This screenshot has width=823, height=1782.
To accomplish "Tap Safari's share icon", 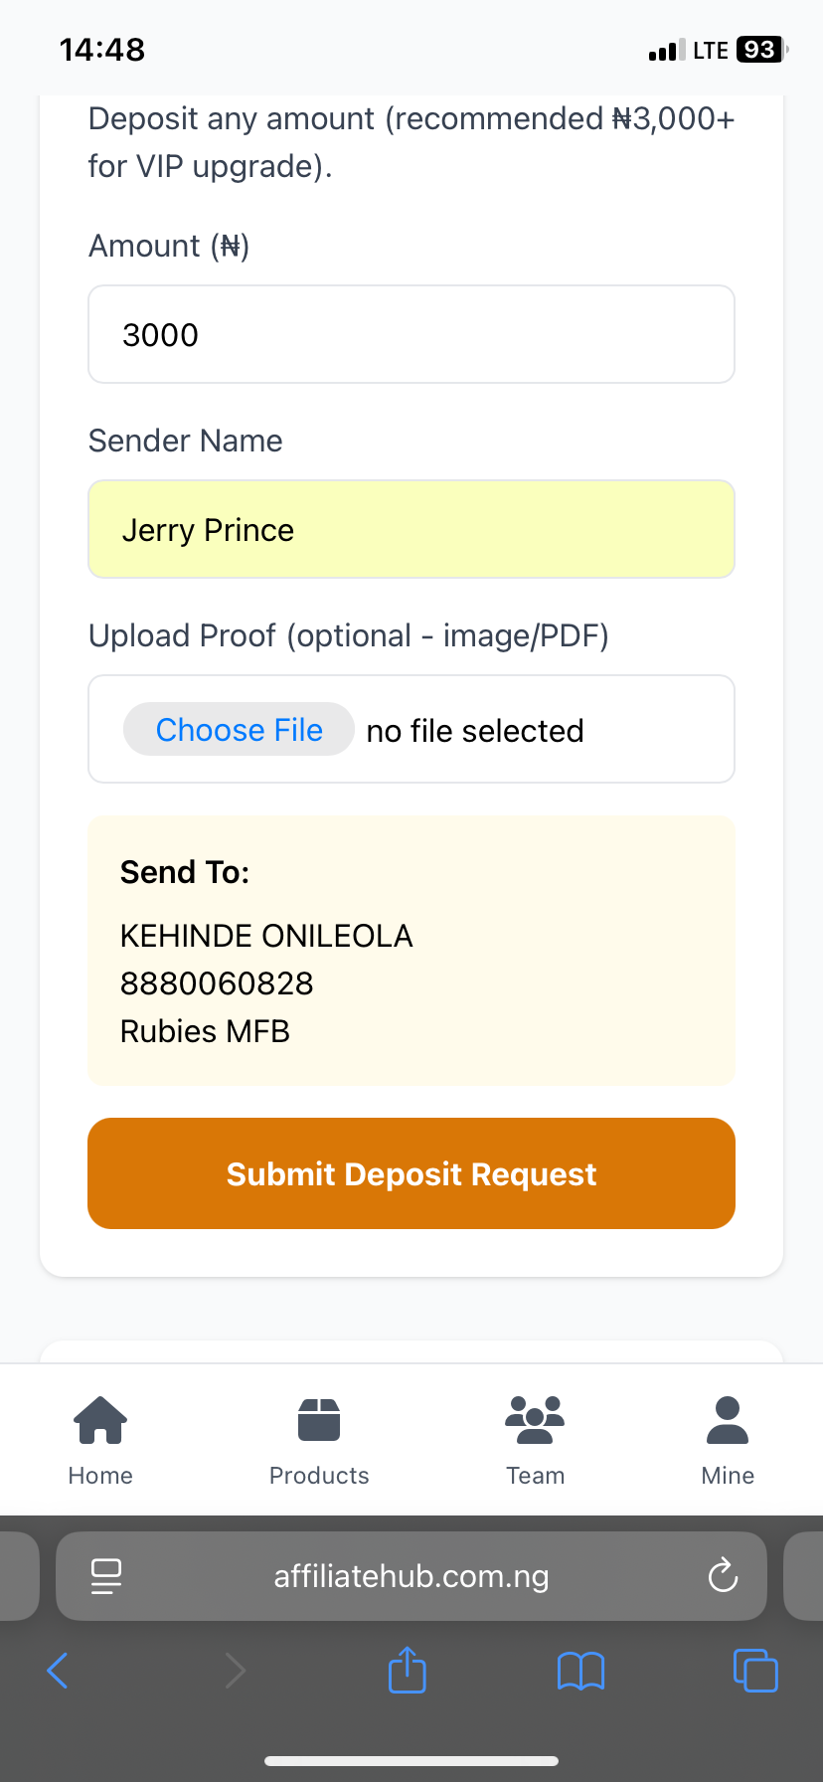I will pyautogui.click(x=407, y=1671).
